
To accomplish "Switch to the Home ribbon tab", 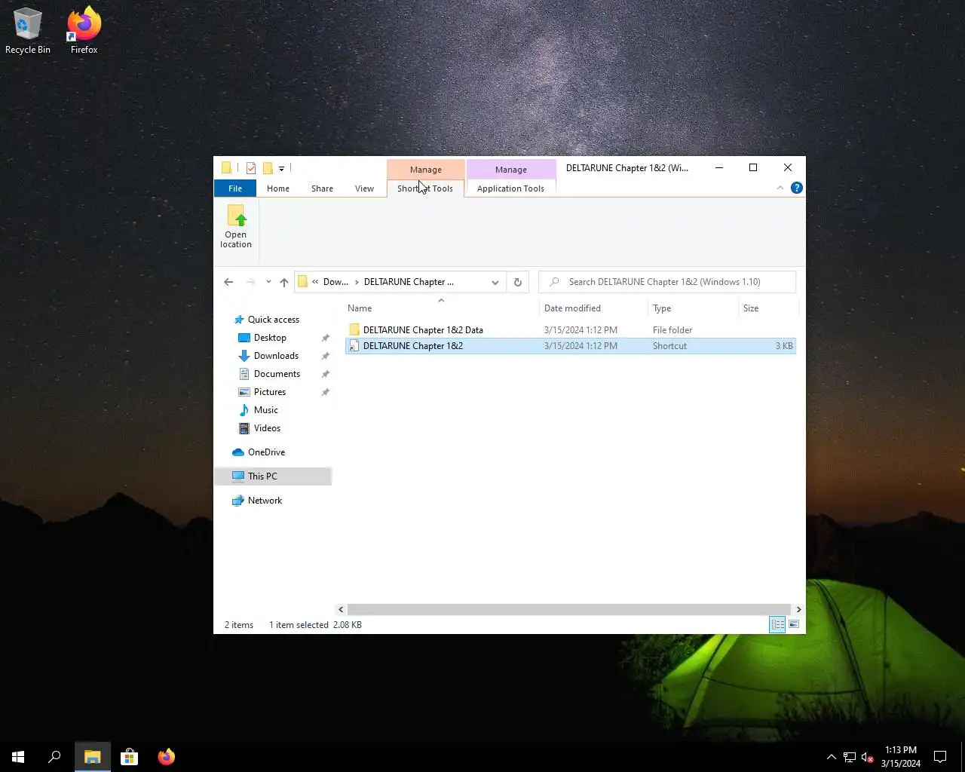I will point(278,188).
